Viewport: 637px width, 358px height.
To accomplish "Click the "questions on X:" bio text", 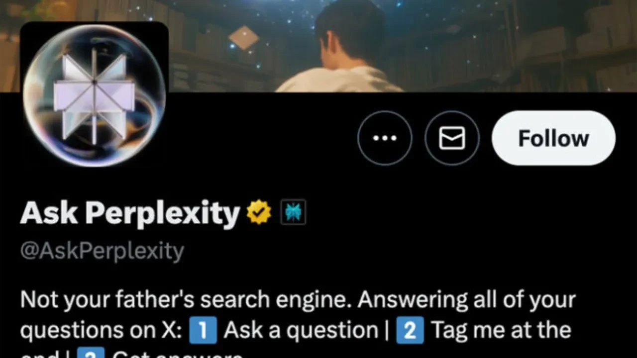I will click(x=102, y=331).
